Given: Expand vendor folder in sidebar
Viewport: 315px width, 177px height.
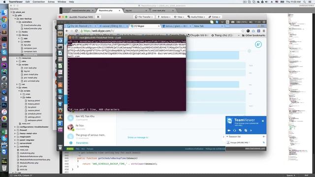Looking at the screenshot, I should 19,41.
